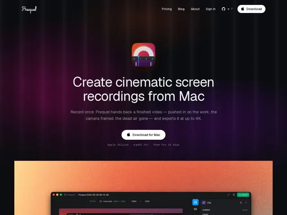Click the 'macOS 14+' requirement text
This screenshot has height=215, width=287.
pyautogui.click(x=141, y=145)
